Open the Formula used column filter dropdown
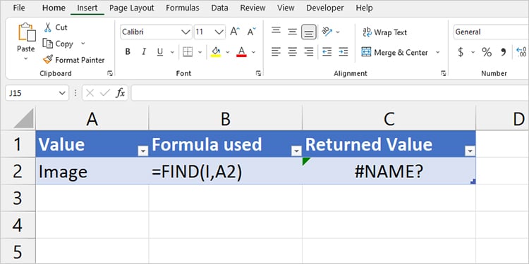Screen dimensions: 529x264 pyautogui.click(x=296, y=151)
